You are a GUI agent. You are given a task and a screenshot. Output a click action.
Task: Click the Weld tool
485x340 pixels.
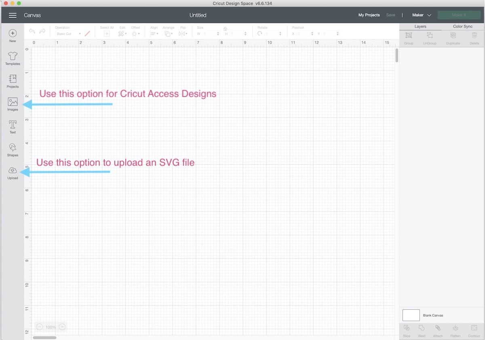click(x=422, y=331)
